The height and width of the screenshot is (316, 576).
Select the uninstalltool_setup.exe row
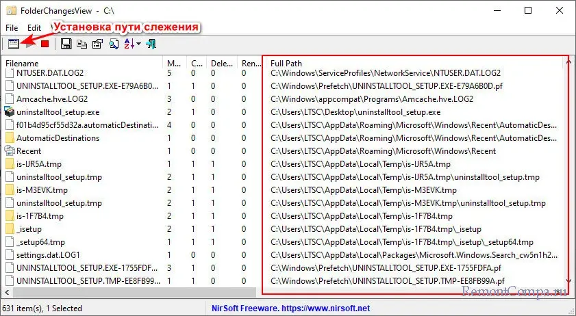[x=58, y=112]
